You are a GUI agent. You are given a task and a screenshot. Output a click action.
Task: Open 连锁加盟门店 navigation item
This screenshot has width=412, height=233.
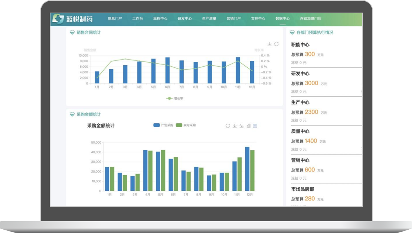point(310,19)
